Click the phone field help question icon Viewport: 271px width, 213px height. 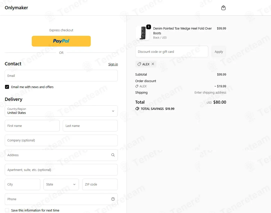113,199
